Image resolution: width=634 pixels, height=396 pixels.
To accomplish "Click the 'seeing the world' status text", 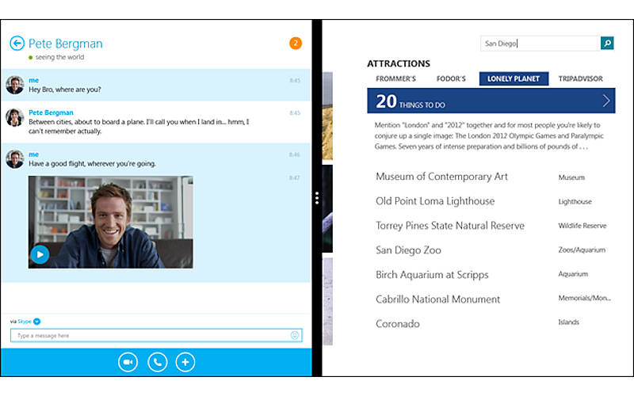I will [59, 57].
